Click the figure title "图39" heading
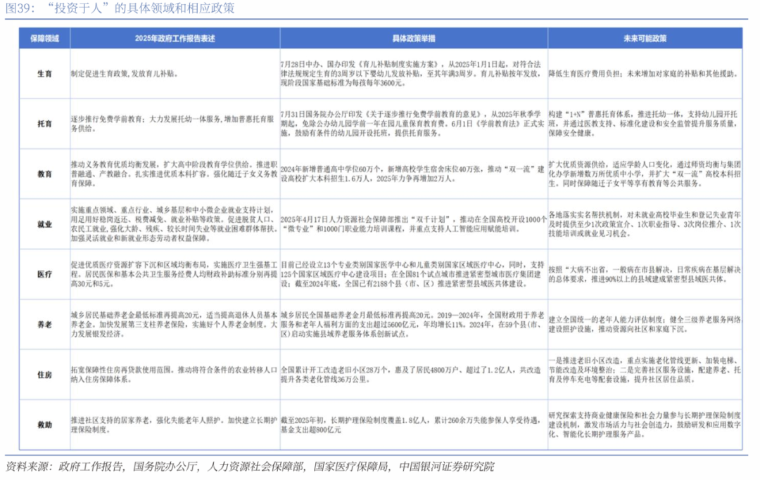760x480 pixels. (120, 9)
